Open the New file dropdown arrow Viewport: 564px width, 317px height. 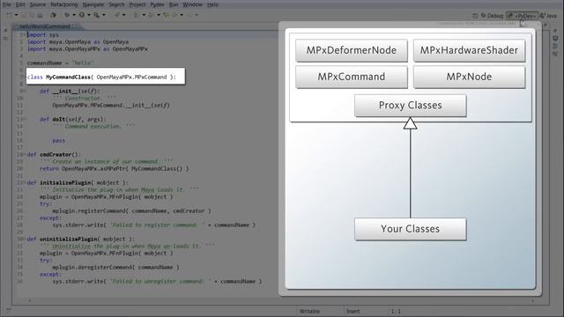click(x=16, y=15)
